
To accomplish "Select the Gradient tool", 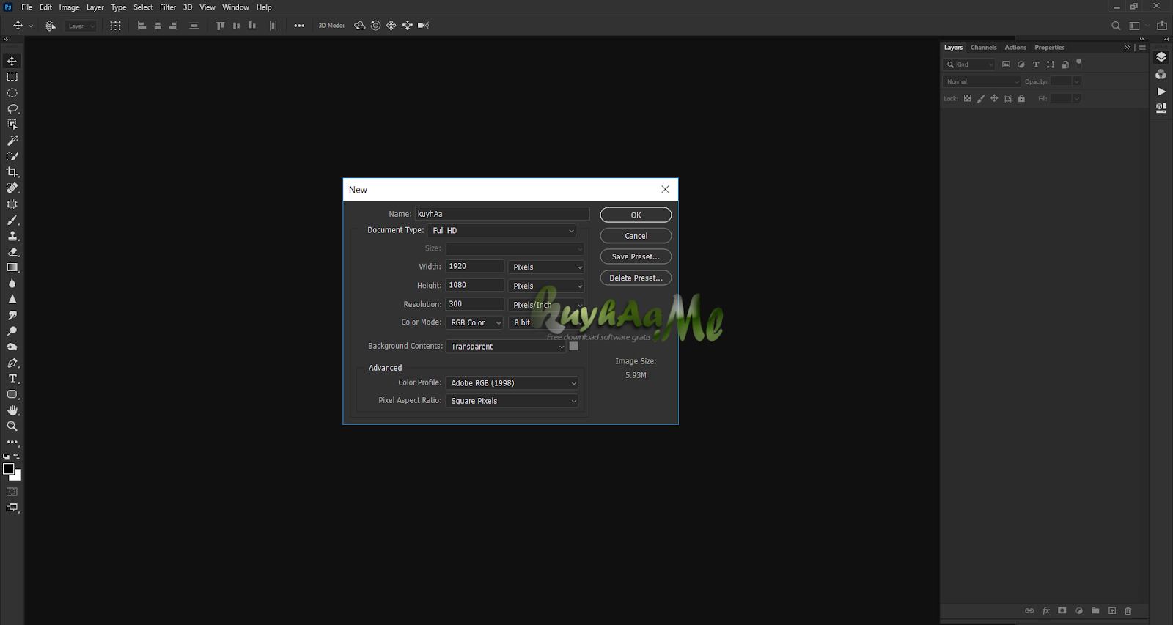I will [12, 267].
